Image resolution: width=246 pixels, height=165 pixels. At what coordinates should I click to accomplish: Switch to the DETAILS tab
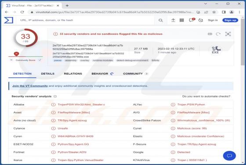point(48,74)
